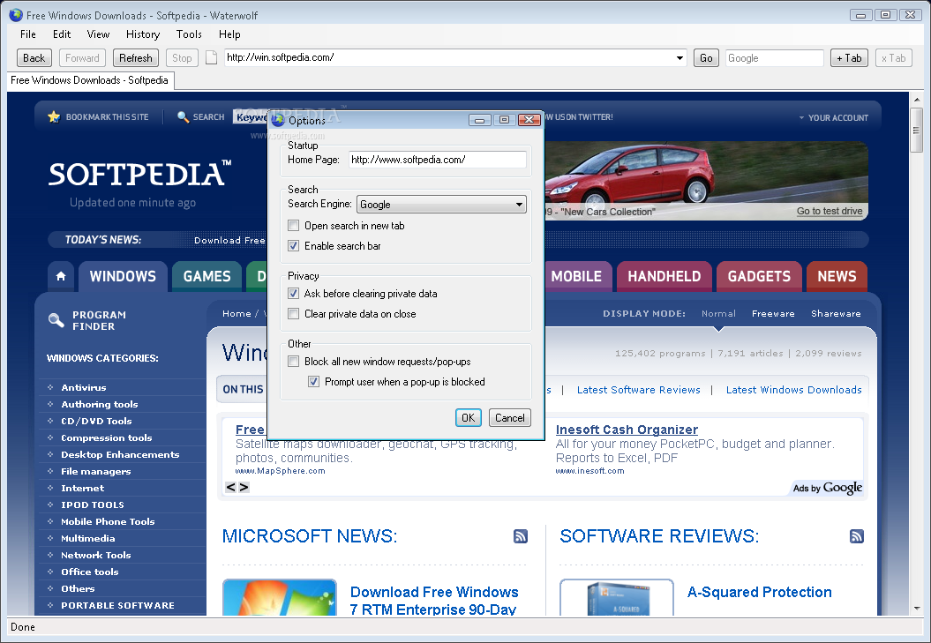This screenshot has height=643, width=931.
Task: Click the previous ad arrow icon
Action: (x=230, y=488)
